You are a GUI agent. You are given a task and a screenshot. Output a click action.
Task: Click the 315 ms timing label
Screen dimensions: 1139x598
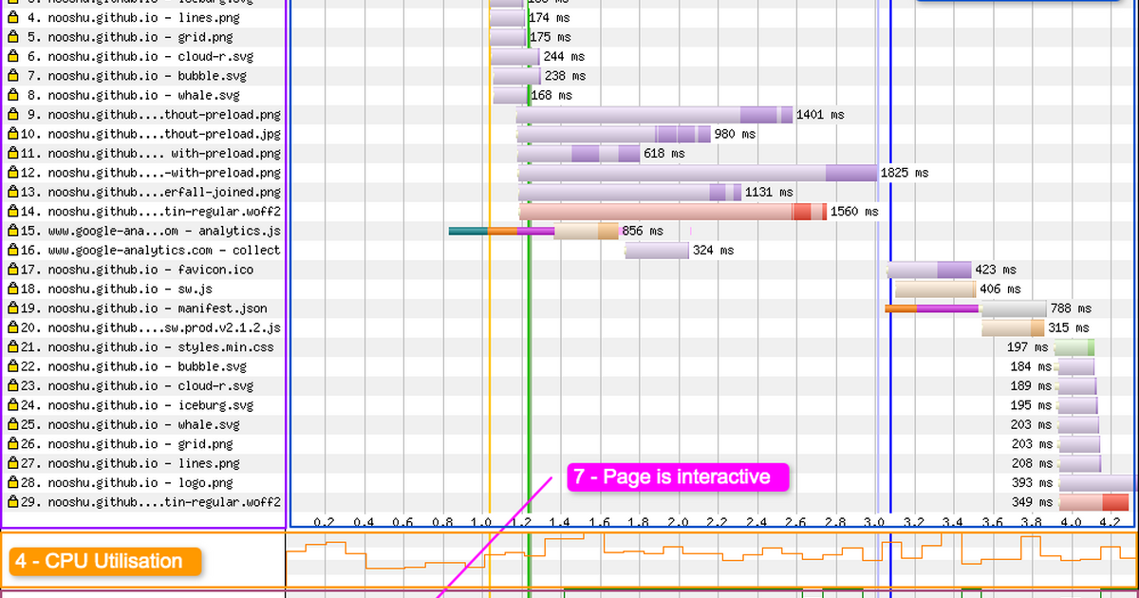click(1070, 327)
